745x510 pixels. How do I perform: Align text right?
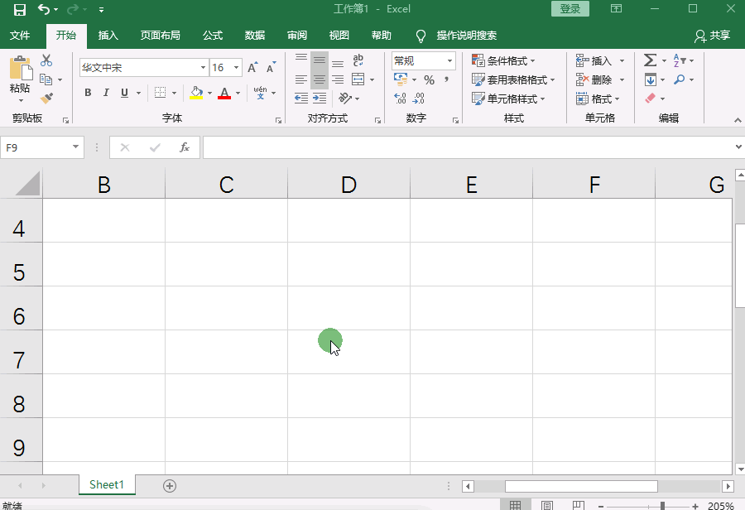[338, 79]
